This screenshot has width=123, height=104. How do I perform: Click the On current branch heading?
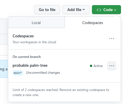[27, 57]
